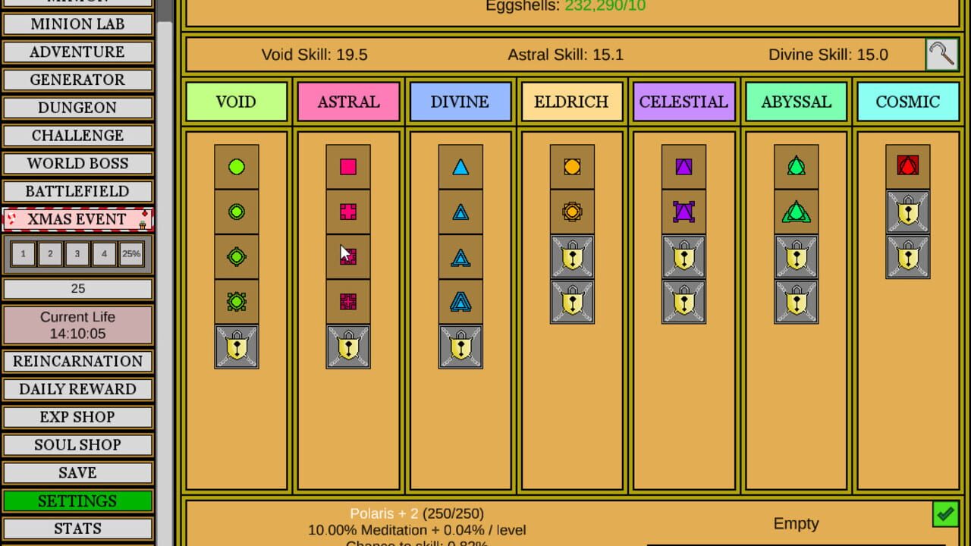This screenshot has width=971, height=546.
Task: Select the second Divine skill, outlined blue triangle
Action: [x=460, y=212]
